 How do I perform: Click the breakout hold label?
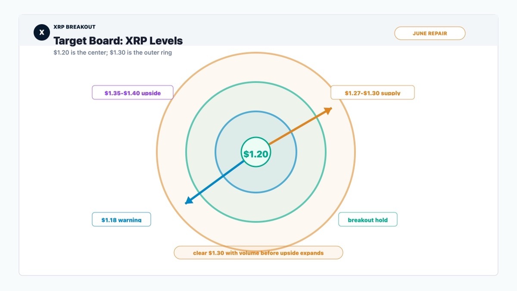click(x=368, y=219)
